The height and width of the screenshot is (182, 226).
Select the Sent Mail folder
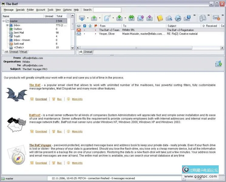coord(19,33)
